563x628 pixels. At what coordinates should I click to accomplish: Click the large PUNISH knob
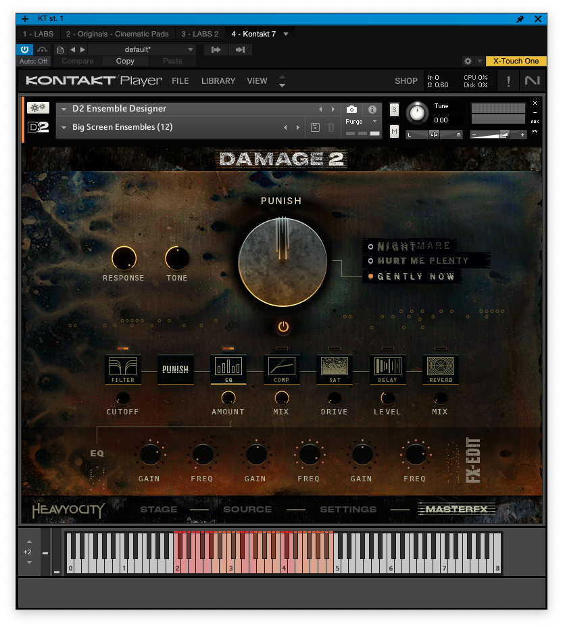click(283, 262)
